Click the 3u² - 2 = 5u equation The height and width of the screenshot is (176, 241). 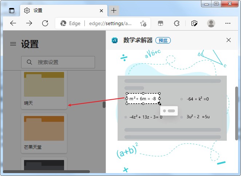(198, 117)
